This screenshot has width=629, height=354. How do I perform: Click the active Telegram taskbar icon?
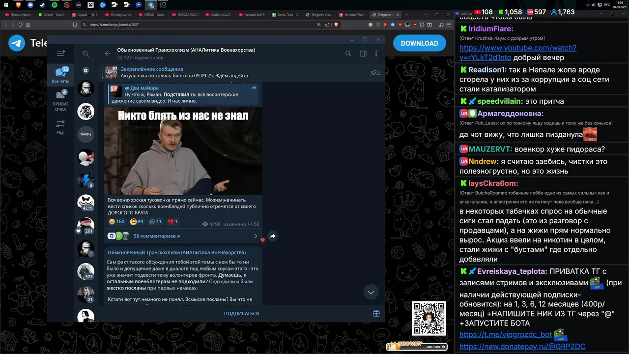click(x=151, y=5)
